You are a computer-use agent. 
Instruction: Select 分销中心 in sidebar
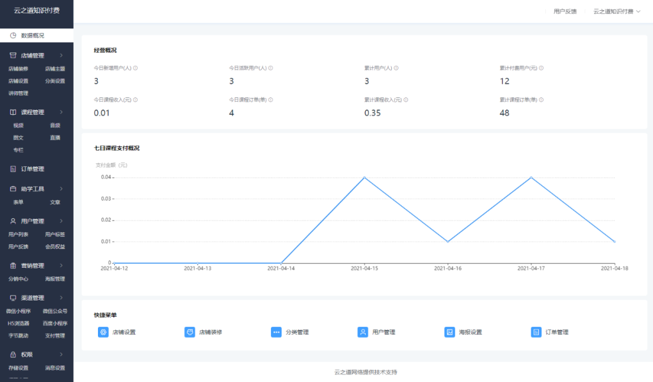18,279
